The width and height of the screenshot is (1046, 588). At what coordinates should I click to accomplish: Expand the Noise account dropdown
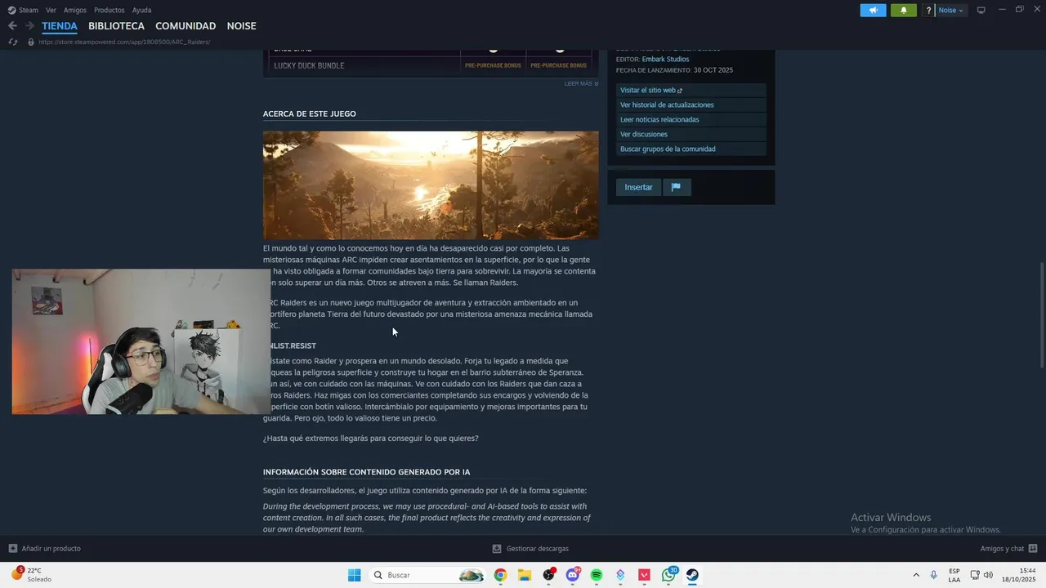(x=950, y=11)
